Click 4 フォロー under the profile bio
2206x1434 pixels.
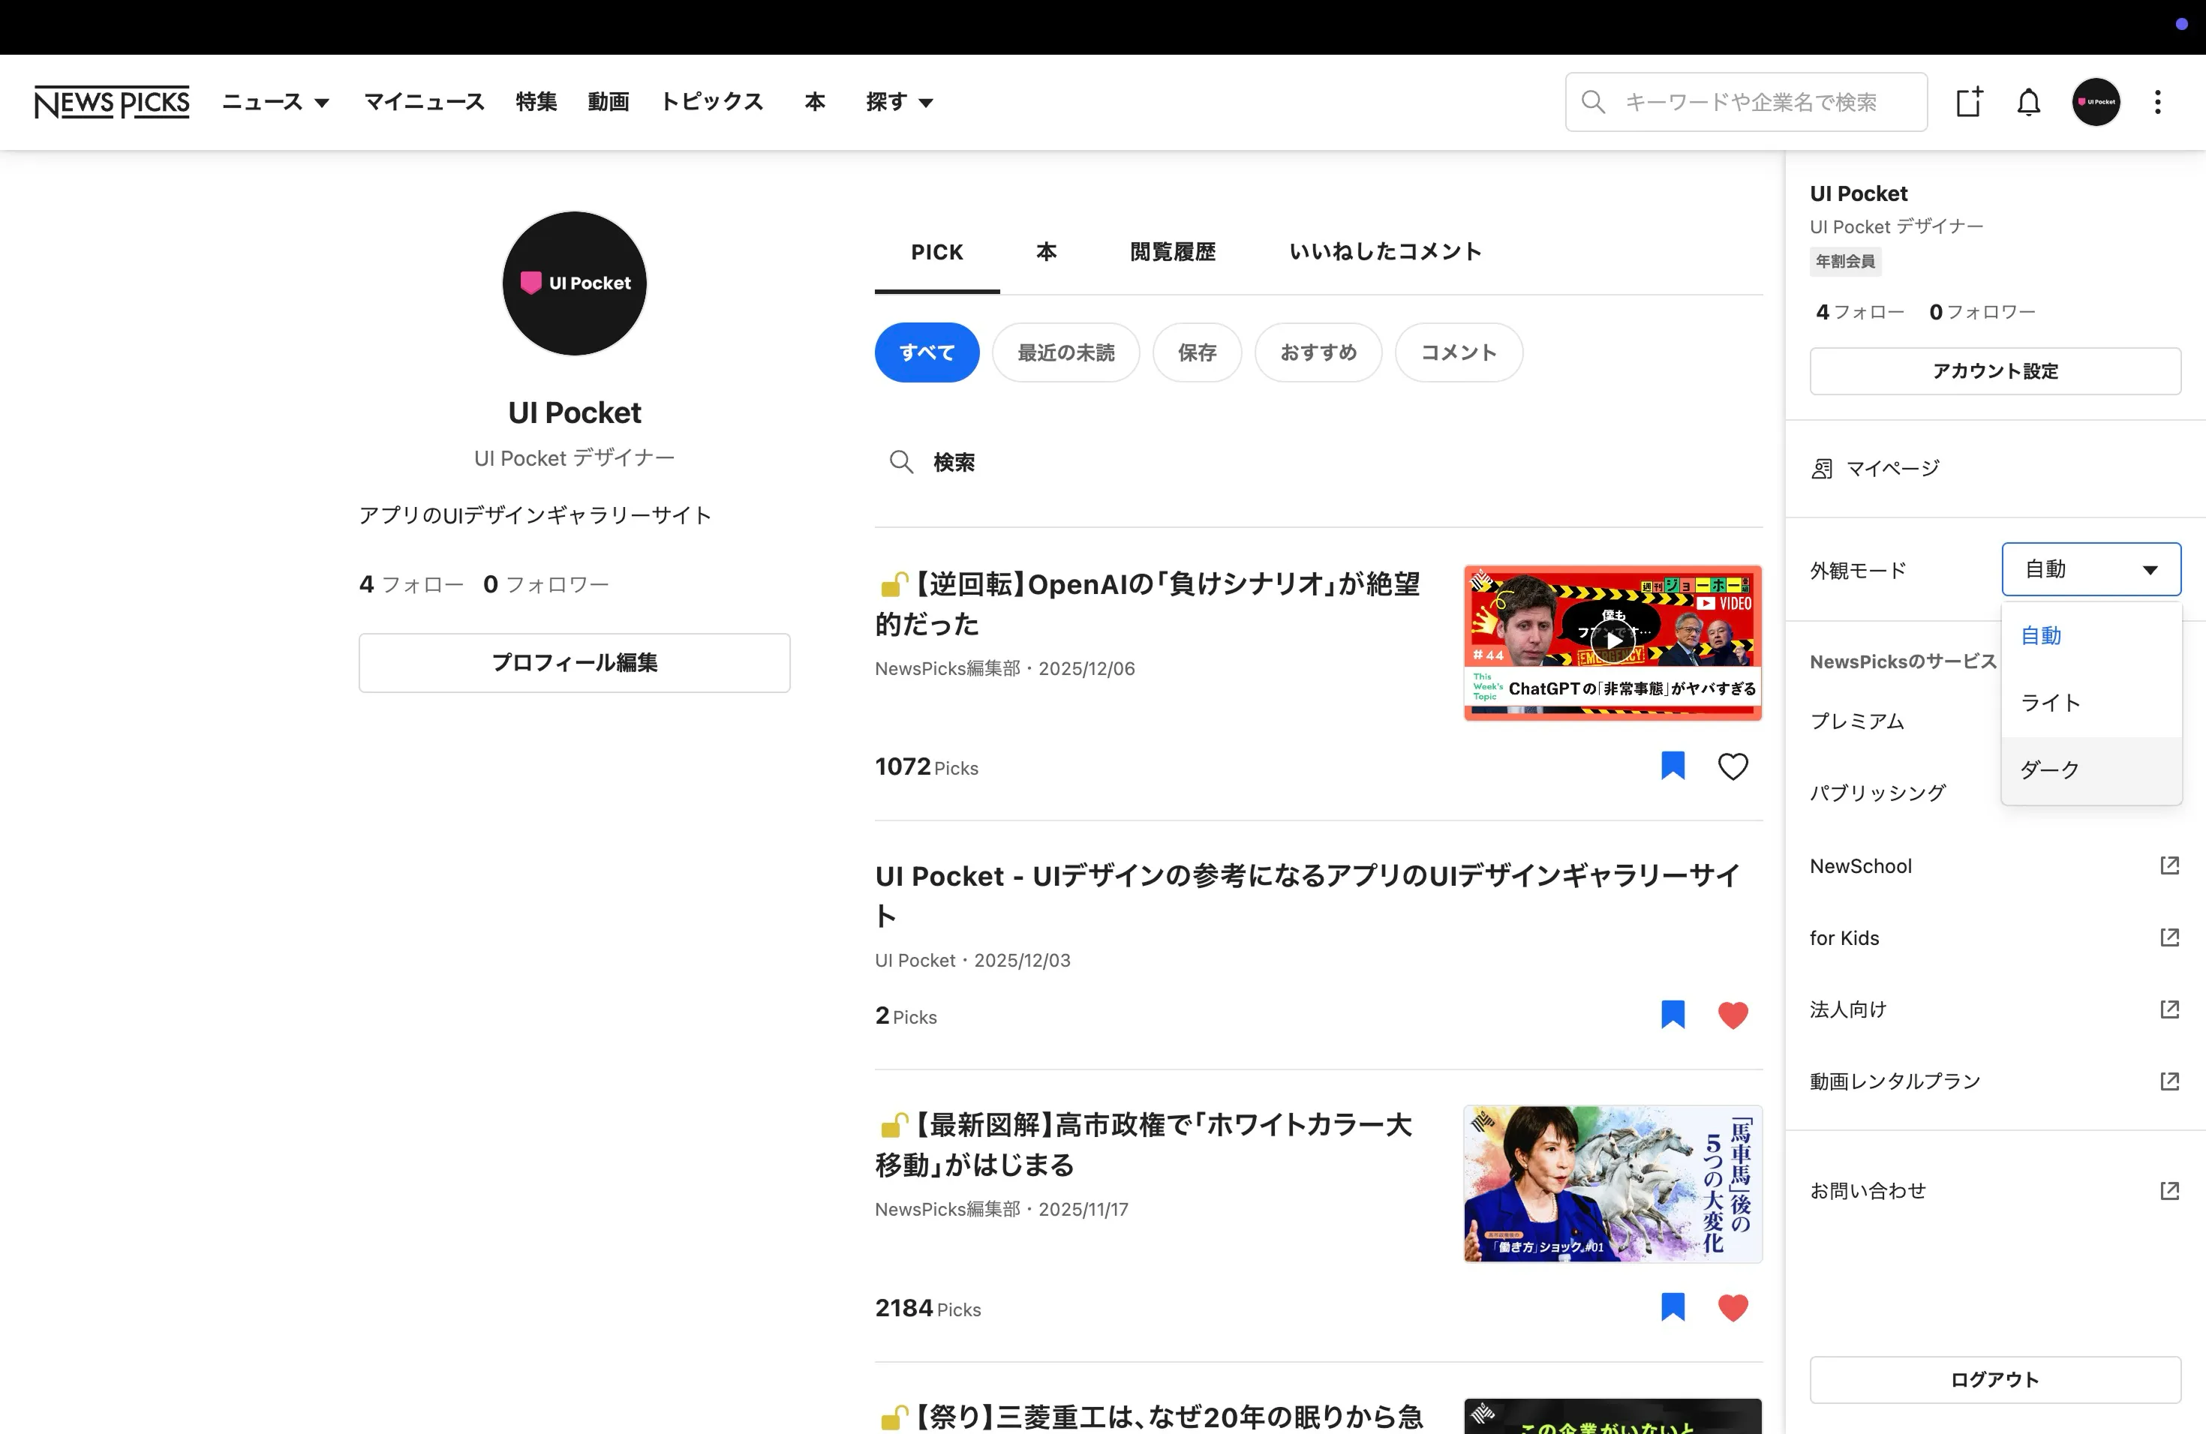410,584
